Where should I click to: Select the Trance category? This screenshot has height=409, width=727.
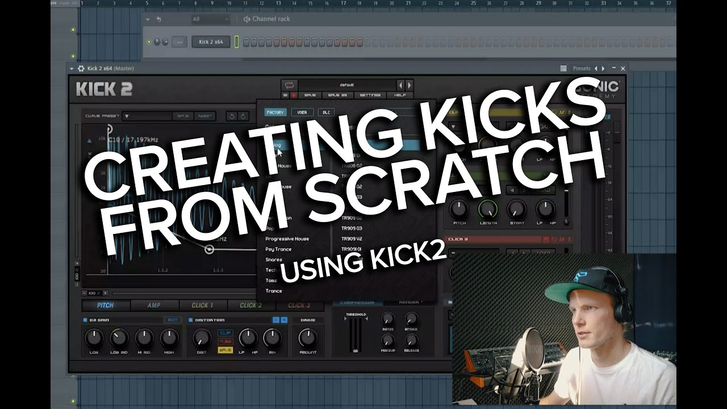tap(274, 291)
